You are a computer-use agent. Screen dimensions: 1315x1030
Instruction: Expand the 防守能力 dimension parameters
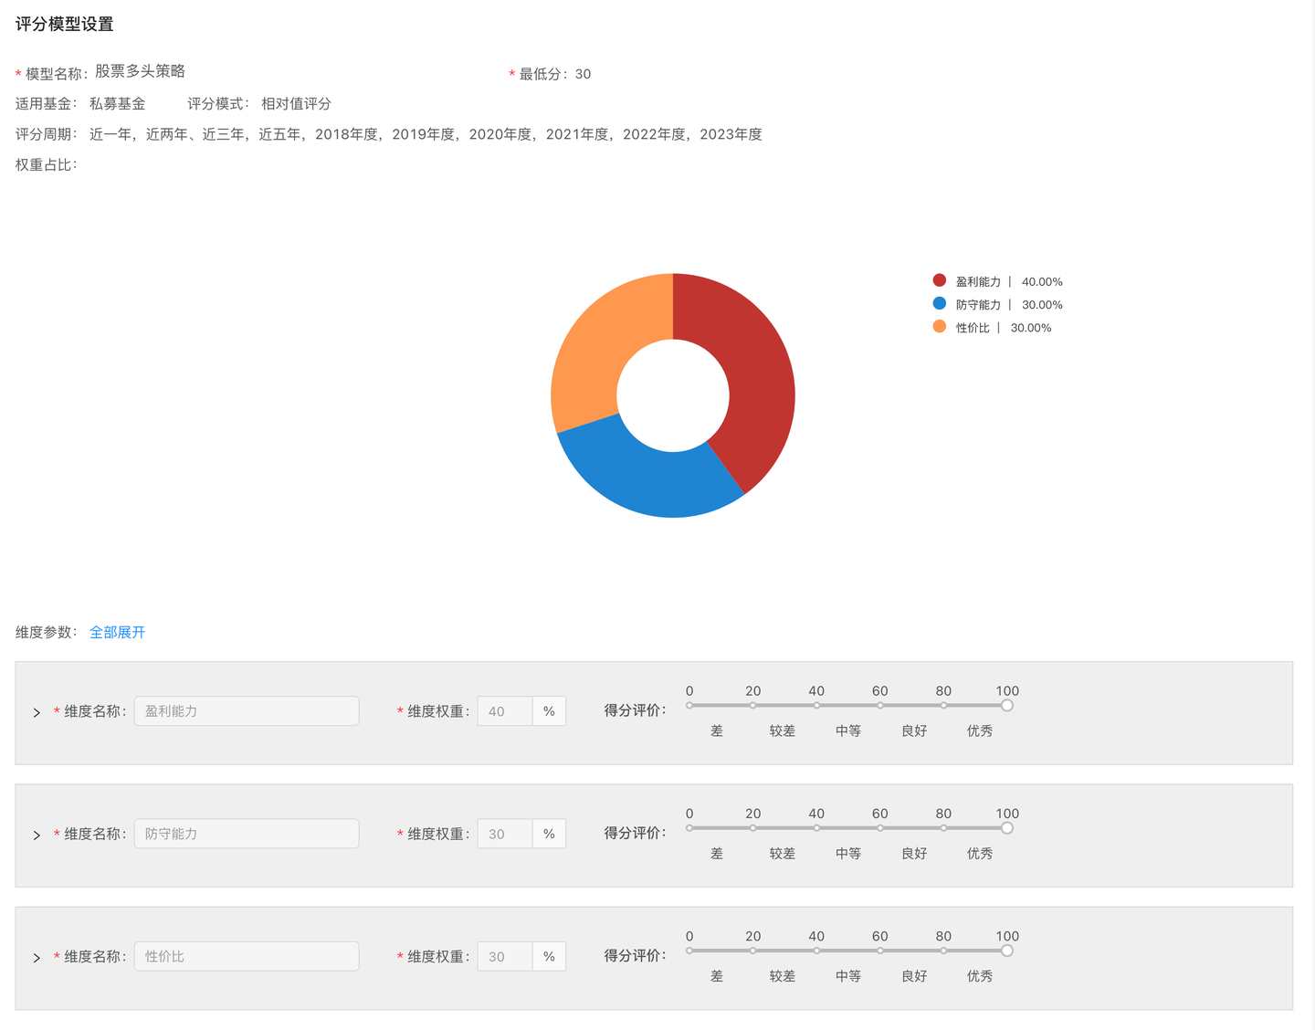tap(37, 836)
